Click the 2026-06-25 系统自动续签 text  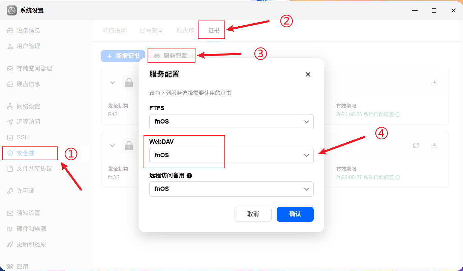coord(365,114)
